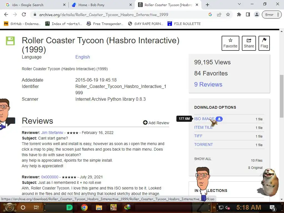Screen dimensions: 284x213
Task: Open Internet Download Manager on taskbar
Action: click(x=128, y=207)
